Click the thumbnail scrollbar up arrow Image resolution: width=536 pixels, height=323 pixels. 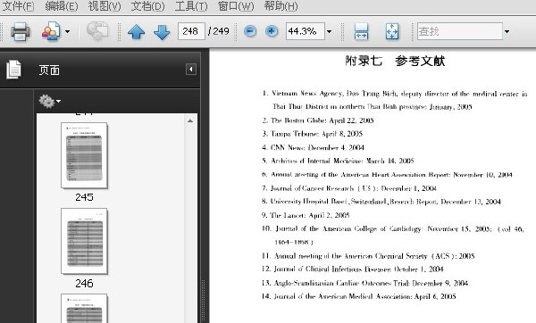(x=190, y=120)
